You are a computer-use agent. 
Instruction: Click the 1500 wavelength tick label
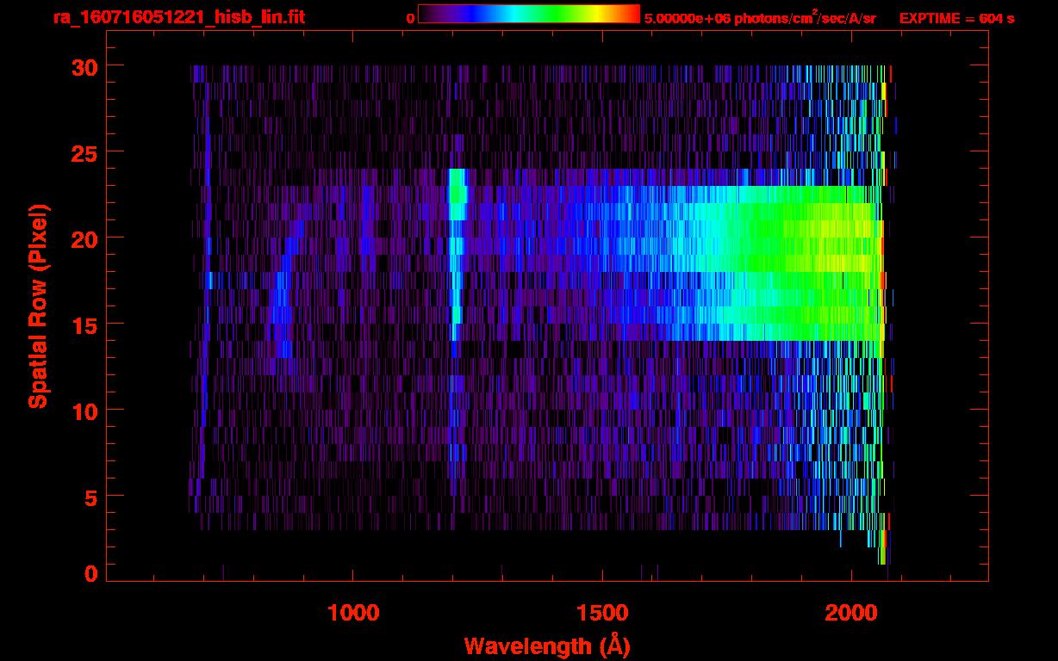pyautogui.click(x=601, y=613)
